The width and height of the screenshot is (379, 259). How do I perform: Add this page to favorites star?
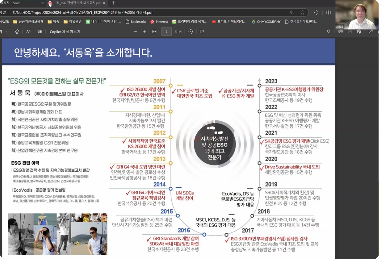(303, 13)
